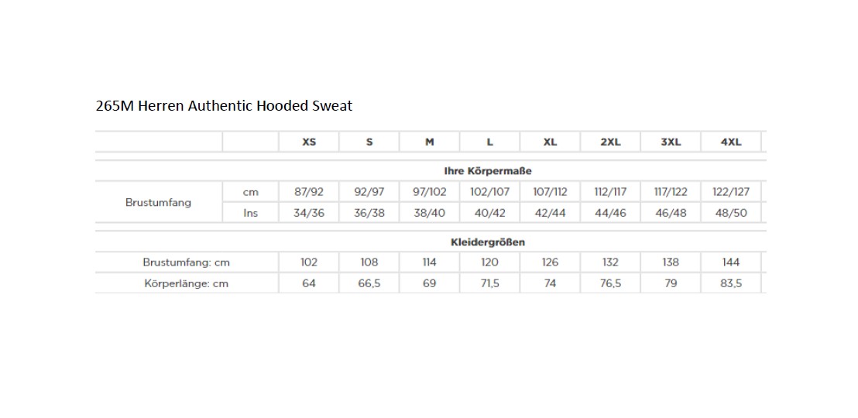Select the XS size column header
858x418 pixels.
tap(309, 142)
